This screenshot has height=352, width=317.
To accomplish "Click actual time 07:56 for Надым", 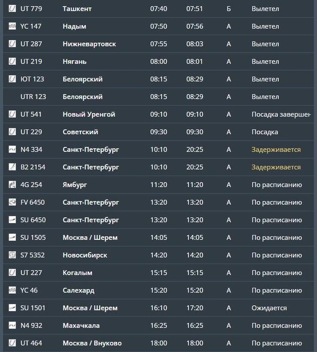I will click(x=195, y=26).
